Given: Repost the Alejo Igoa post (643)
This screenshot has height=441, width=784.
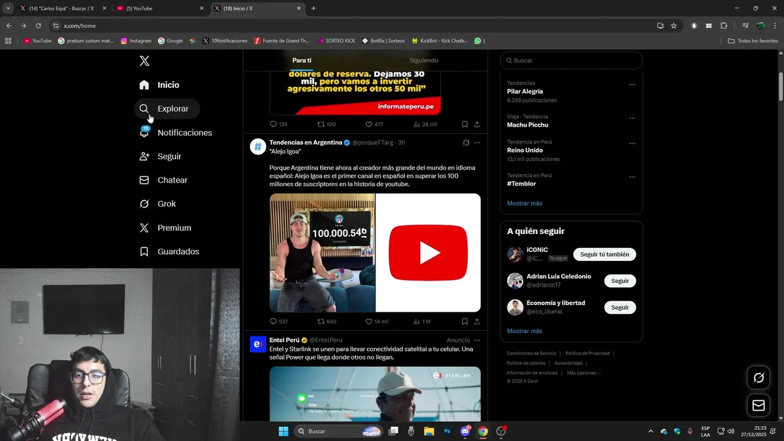Looking at the screenshot, I should pyautogui.click(x=326, y=322).
